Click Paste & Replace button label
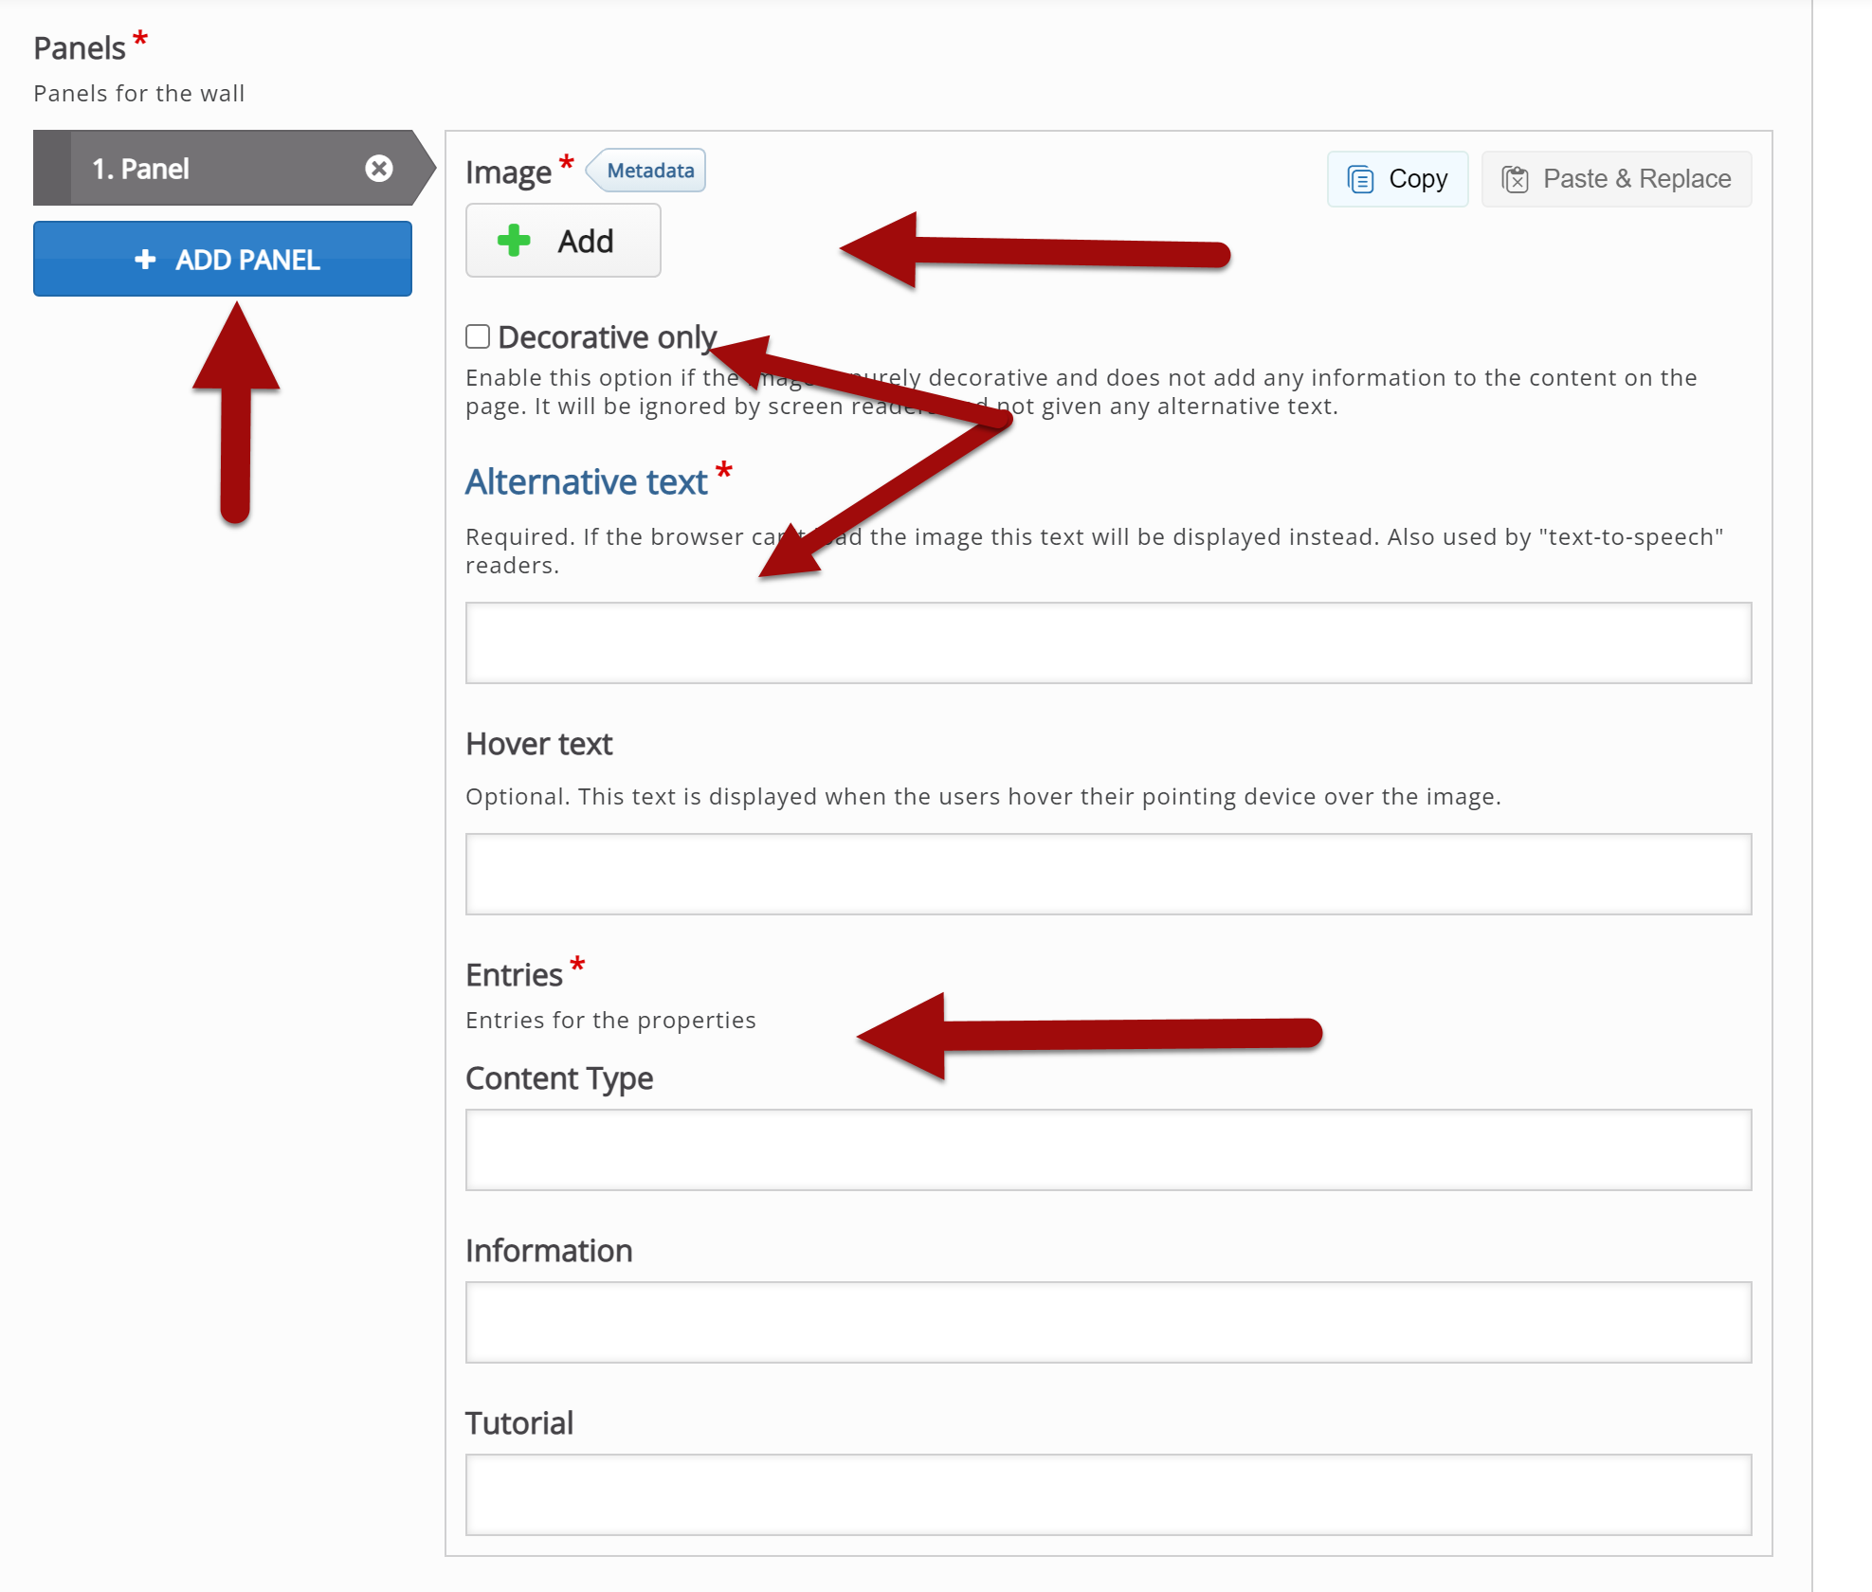Image resolution: width=1872 pixels, height=1592 pixels. [x=1636, y=179]
